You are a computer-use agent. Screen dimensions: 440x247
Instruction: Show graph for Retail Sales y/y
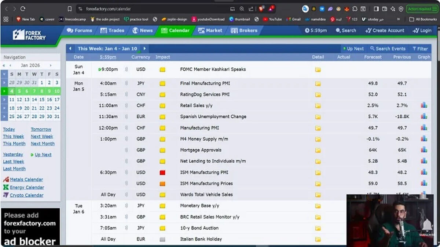pyautogui.click(x=424, y=105)
